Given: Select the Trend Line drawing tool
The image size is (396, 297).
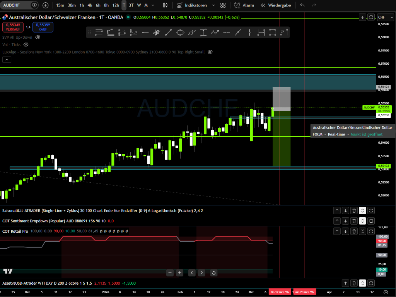Looking at the screenshot, I should coord(168,33).
